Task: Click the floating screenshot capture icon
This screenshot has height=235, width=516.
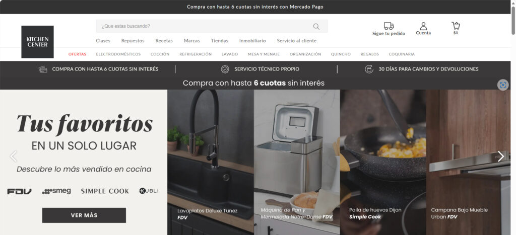Action: pyautogui.click(x=503, y=85)
